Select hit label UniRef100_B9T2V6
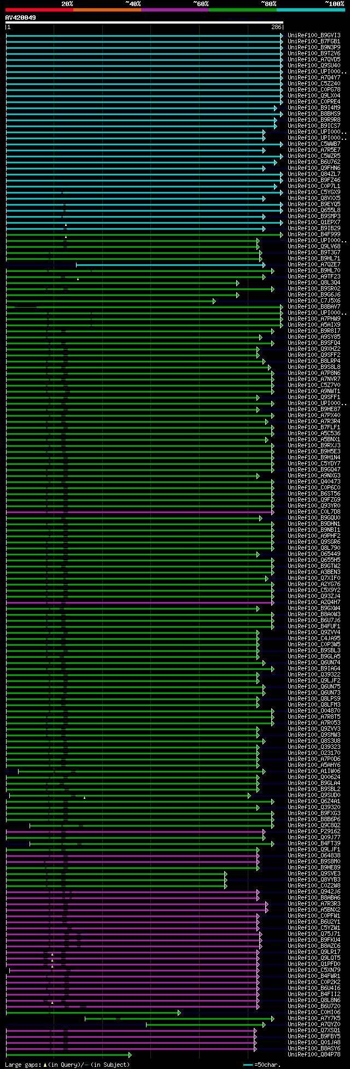350x1069 pixels. pyautogui.click(x=314, y=54)
